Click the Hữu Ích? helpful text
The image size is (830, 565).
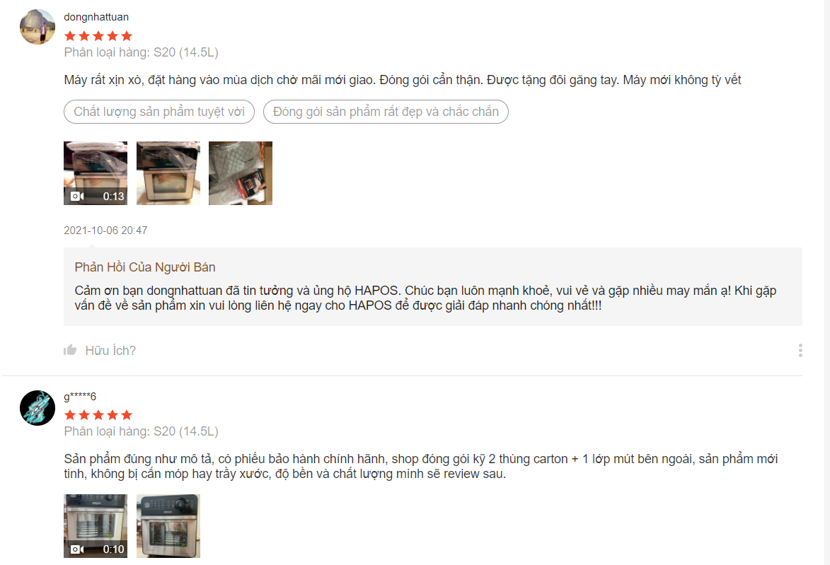[x=110, y=350]
